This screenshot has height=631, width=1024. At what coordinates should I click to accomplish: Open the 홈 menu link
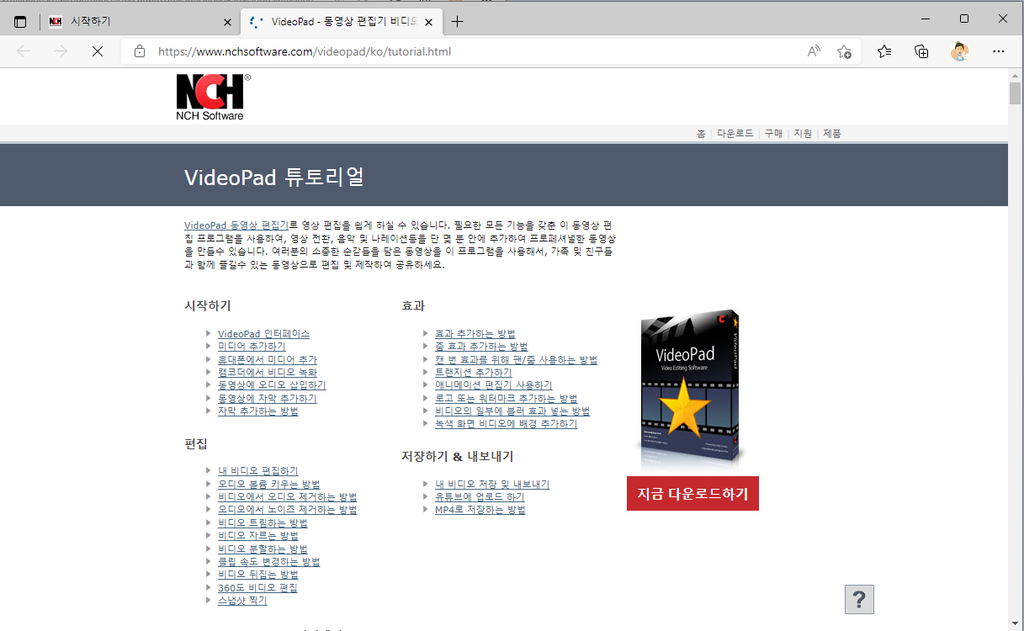pos(701,133)
